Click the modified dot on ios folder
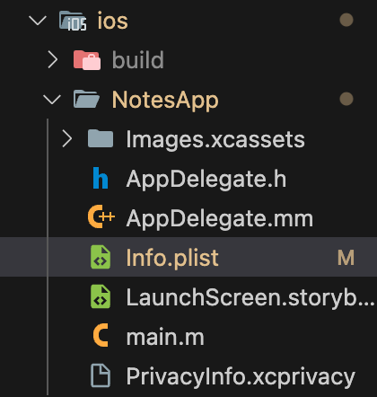377x397 pixels. [346, 20]
